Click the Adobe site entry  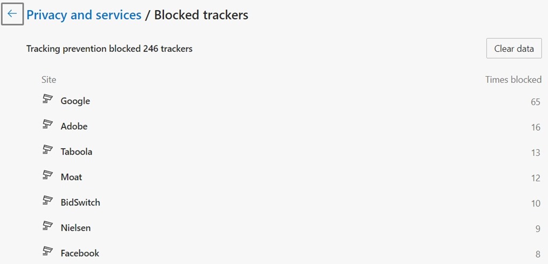(74, 126)
